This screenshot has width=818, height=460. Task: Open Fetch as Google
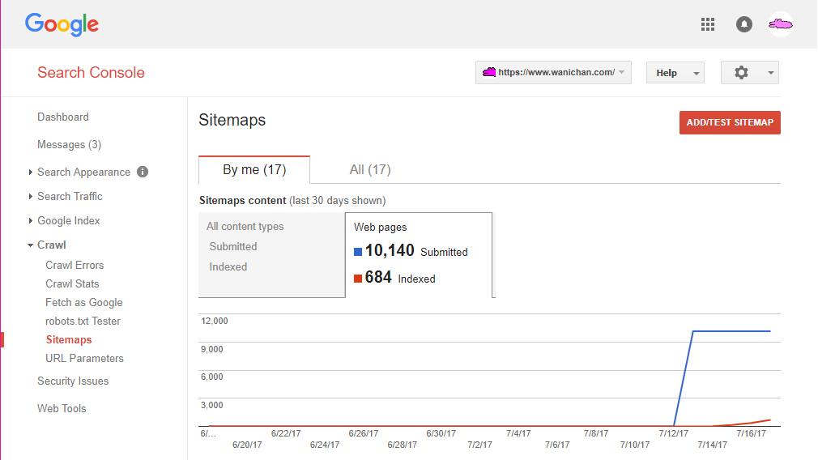pyautogui.click(x=84, y=303)
